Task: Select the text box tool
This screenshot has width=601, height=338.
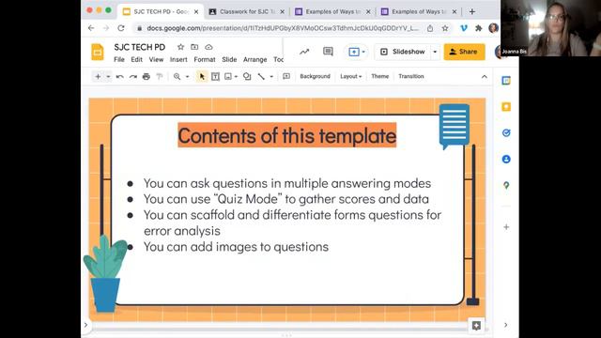Action: click(215, 77)
